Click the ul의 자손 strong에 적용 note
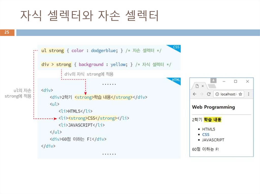This screenshot has height=194, width=260. (x=18, y=93)
